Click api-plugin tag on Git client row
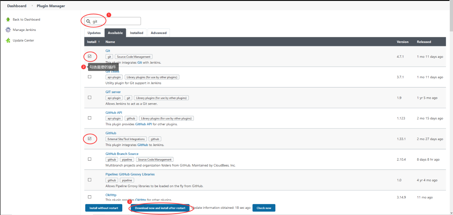The image size is (453, 215). point(114,77)
